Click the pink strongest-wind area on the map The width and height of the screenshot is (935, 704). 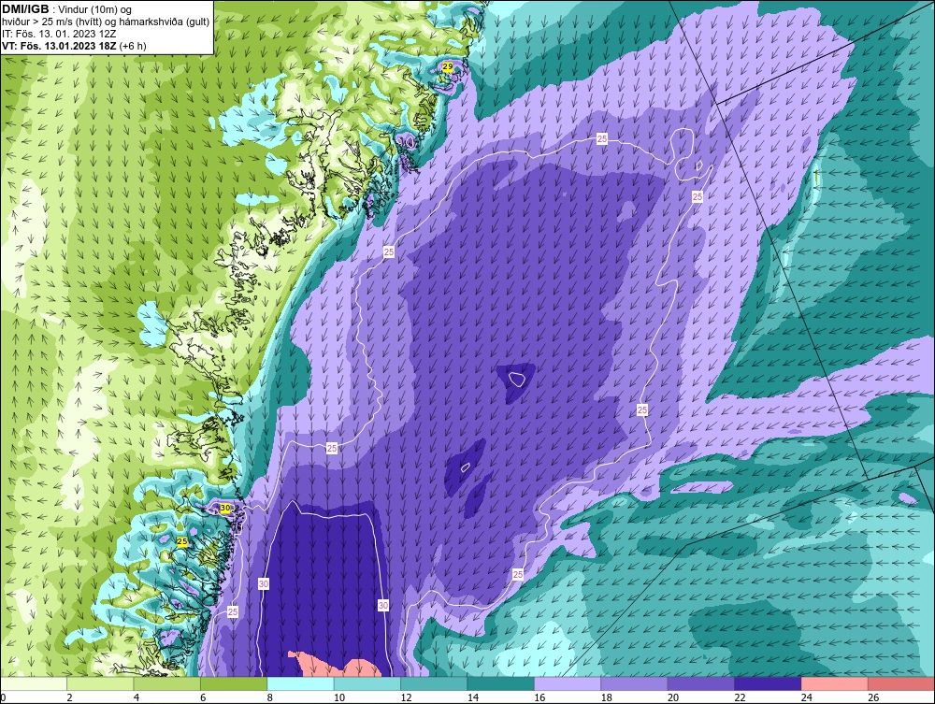click(x=334, y=667)
